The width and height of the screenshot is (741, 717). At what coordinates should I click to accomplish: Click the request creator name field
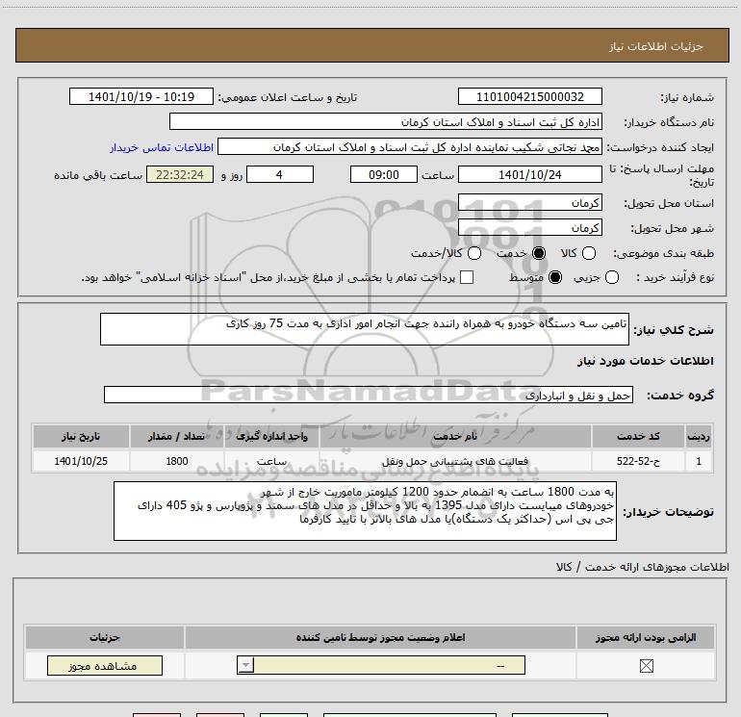[410, 147]
